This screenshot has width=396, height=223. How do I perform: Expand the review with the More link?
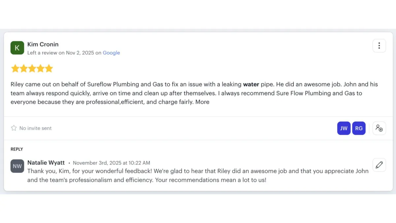[x=202, y=102]
